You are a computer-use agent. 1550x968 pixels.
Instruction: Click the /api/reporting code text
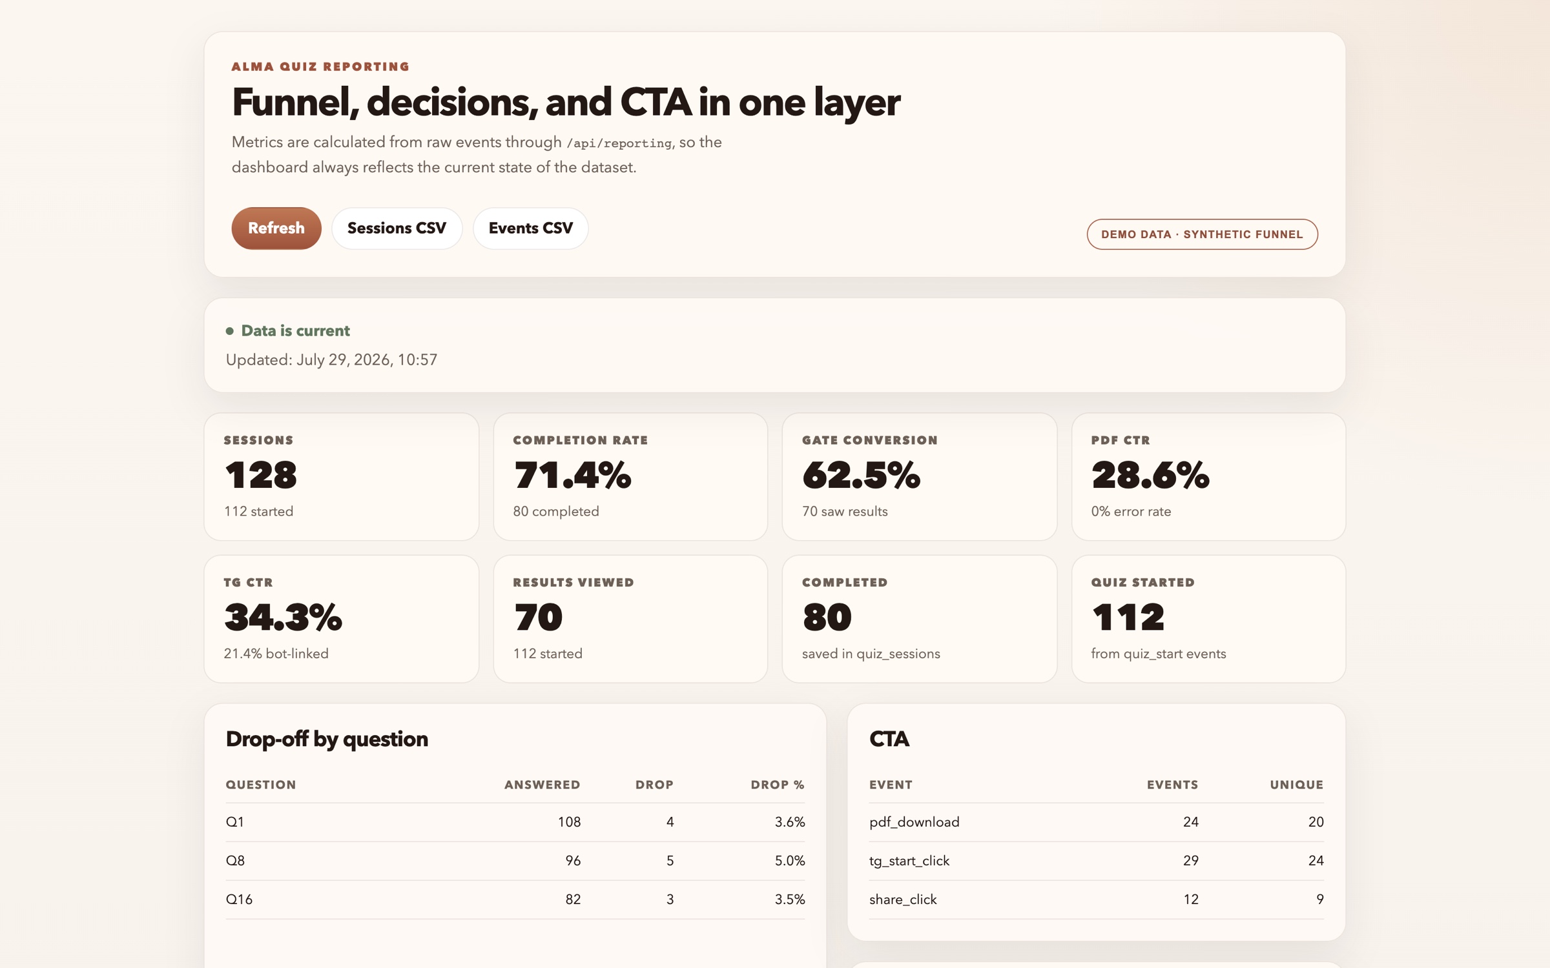coord(619,143)
